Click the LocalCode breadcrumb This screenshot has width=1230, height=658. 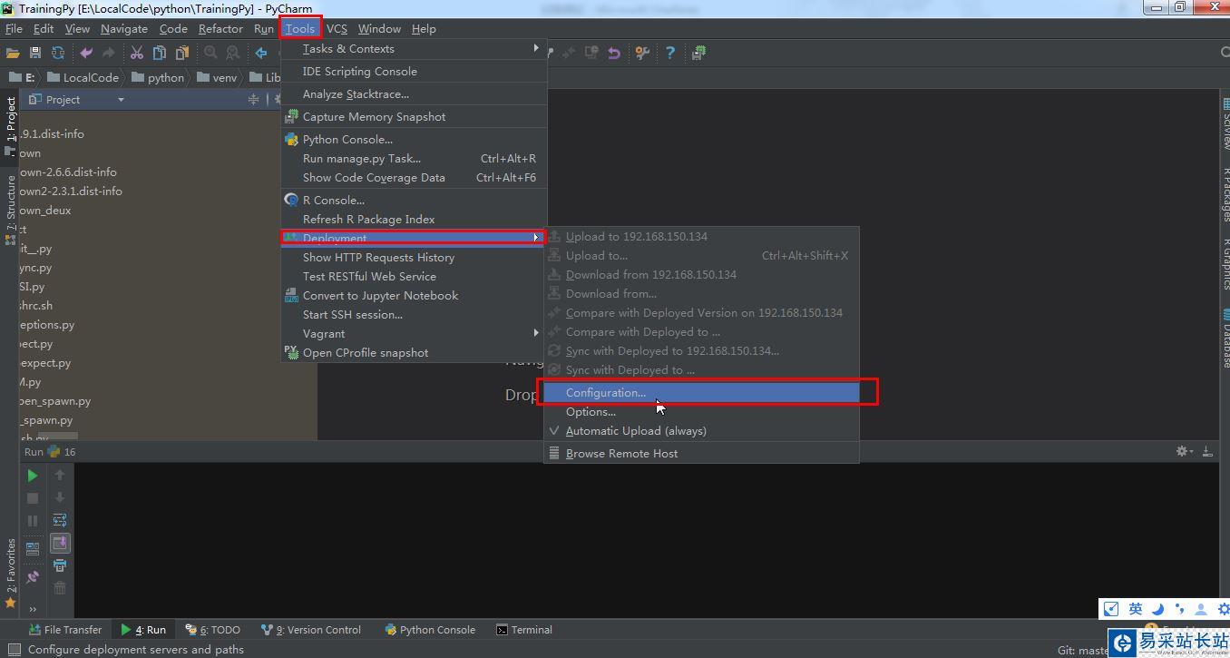[83, 78]
